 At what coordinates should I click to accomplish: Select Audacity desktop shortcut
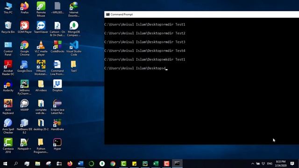8,86
